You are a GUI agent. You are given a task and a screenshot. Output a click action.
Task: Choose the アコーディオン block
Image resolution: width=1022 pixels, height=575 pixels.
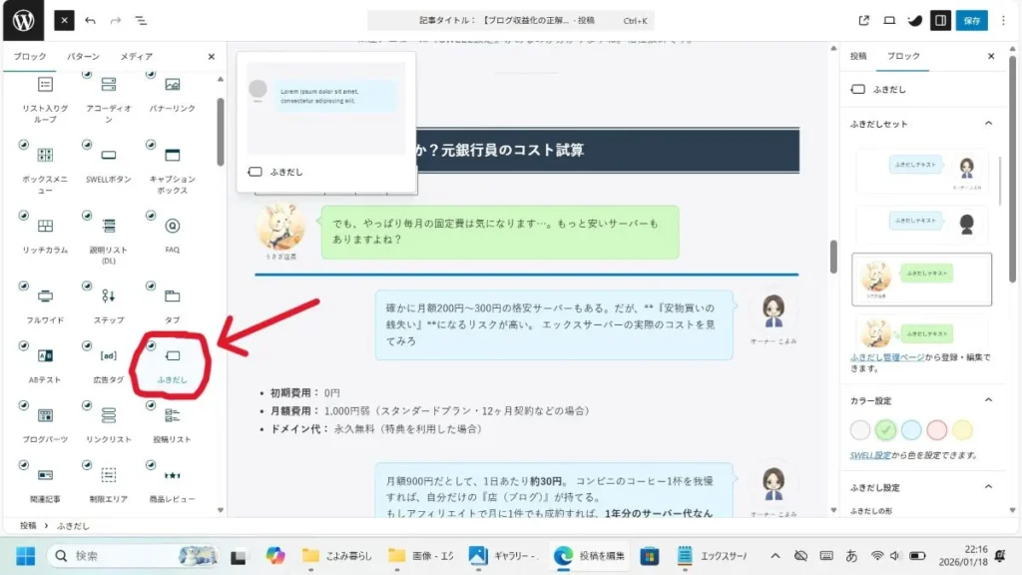coord(107,87)
